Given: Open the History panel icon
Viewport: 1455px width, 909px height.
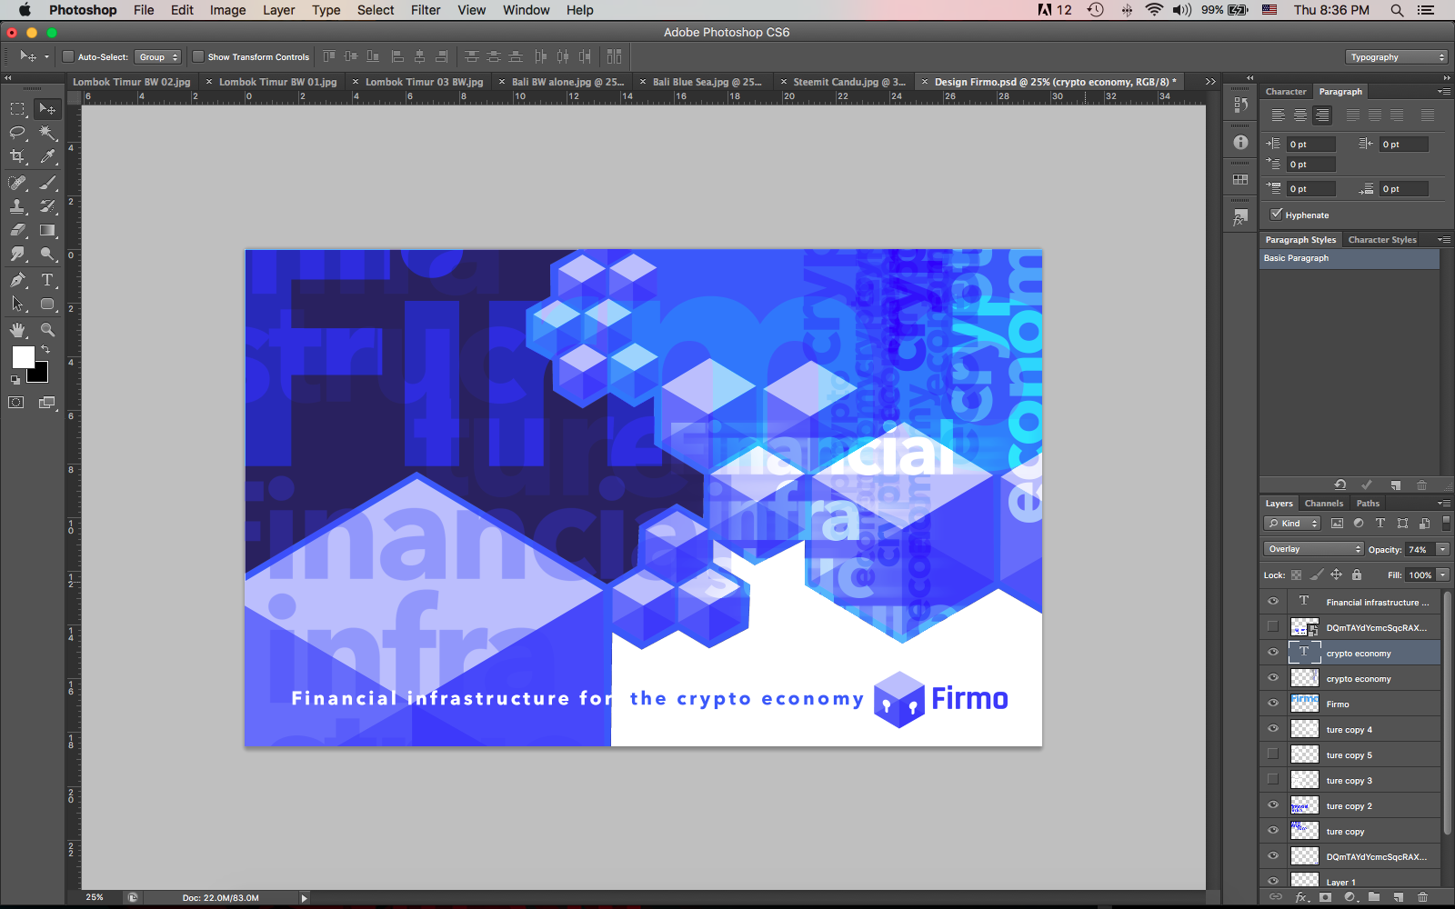Looking at the screenshot, I should click(x=1240, y=105).
